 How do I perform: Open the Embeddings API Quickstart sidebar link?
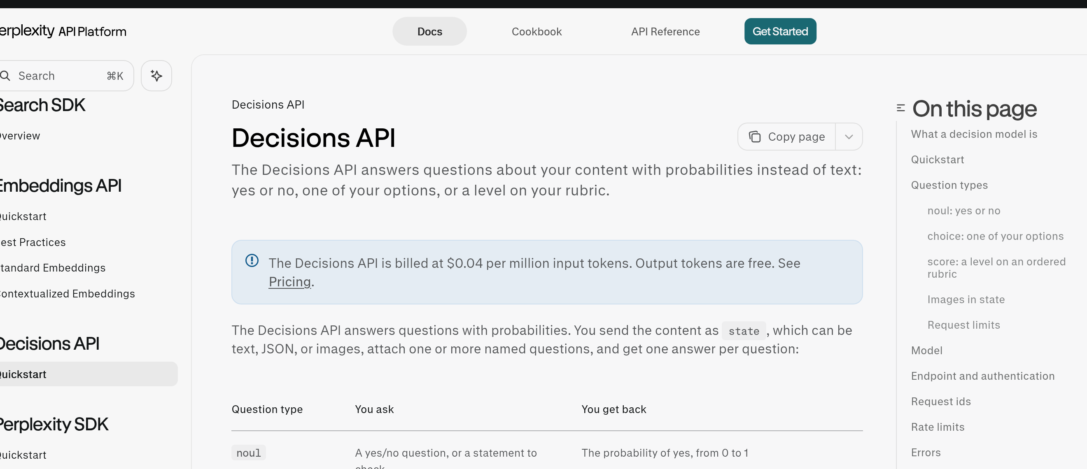23,217
